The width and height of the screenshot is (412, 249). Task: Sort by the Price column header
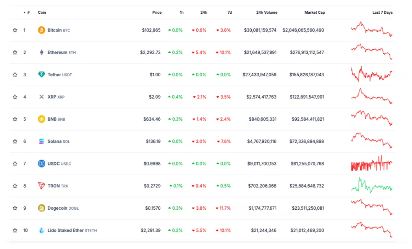(x=157, y=12)
